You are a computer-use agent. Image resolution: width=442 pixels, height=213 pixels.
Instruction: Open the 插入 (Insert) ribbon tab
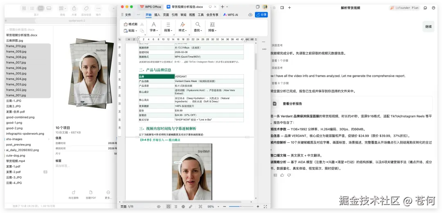tap(157, 15)
